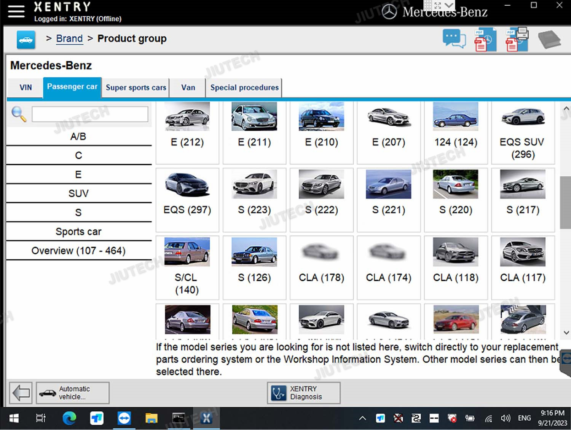The image size is (571, 430).
Task: Click the PDF print icon
Action: tap(517, 40)
